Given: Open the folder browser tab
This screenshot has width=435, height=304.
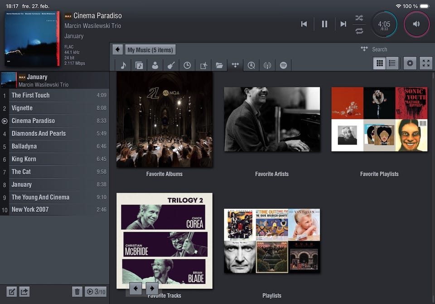Looking at the screenshot, I should 219,65.
